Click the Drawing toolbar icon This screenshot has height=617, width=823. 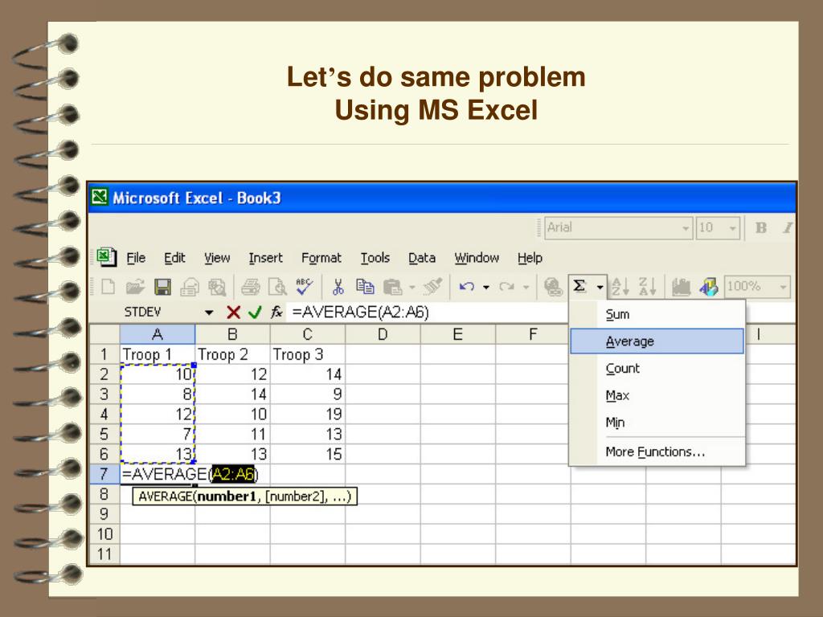pos(709,287)
